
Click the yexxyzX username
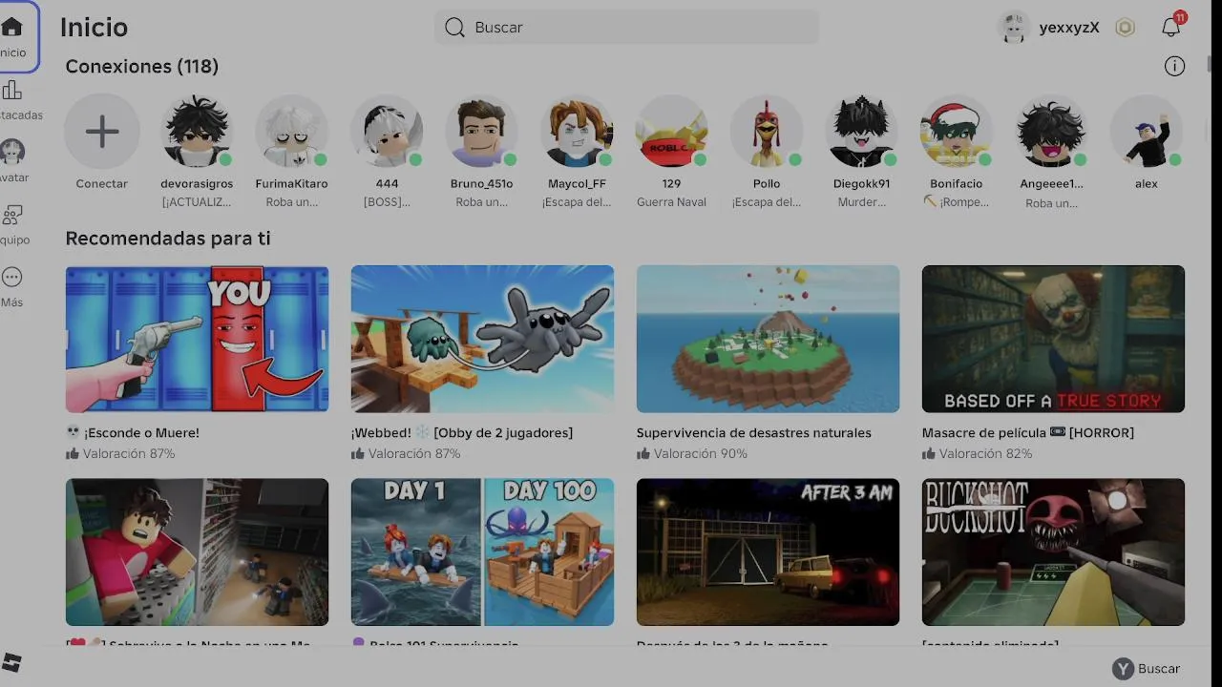tap(1069, 28)
